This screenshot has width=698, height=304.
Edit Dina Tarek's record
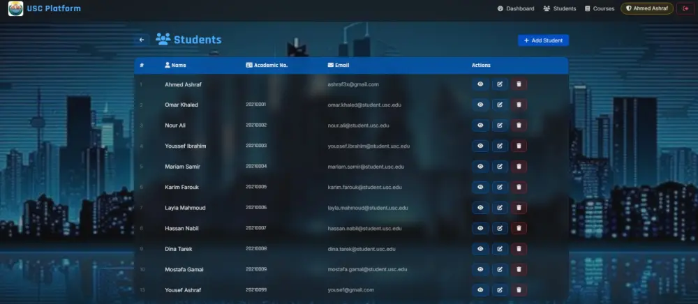tap(500, 249)
